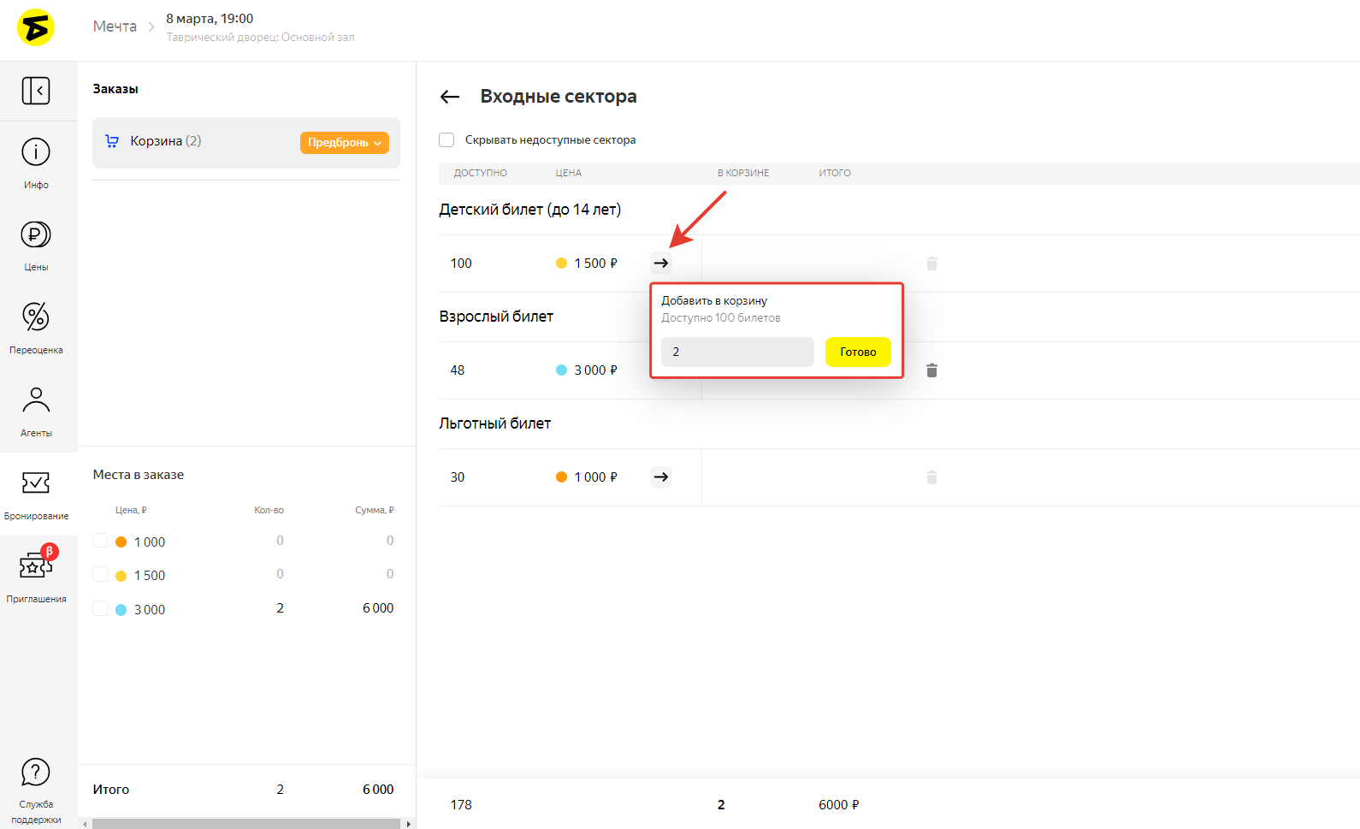Collapse the left sidebar panel icon
The width and height of the screenshot is (1360, 829).
click(36, 91)
